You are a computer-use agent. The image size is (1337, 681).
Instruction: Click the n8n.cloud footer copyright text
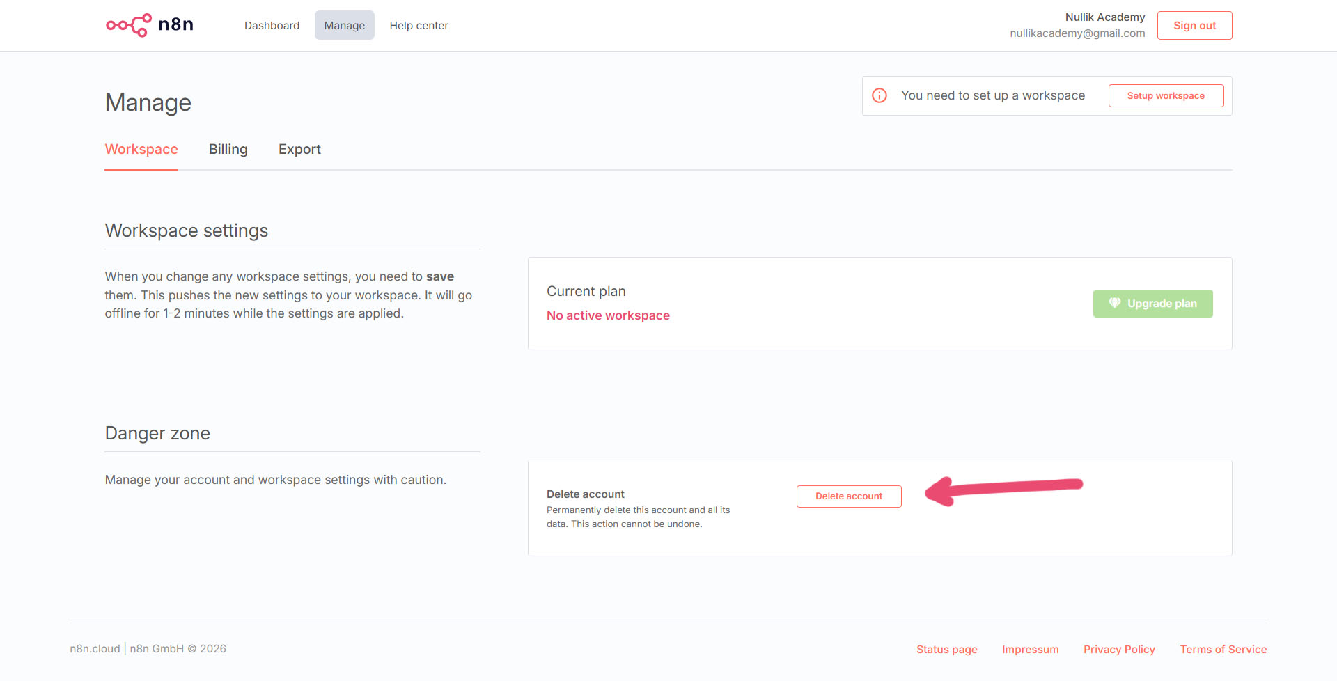pyautogui.click(x=148, y=648)
